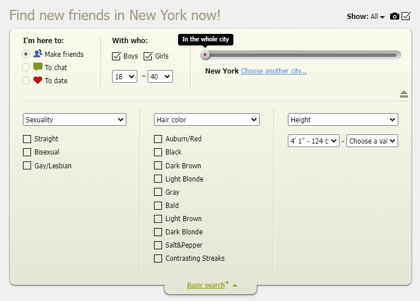Click the distance slider handle
The width and height of the screenshot is (420, 301).
[205, 55]
